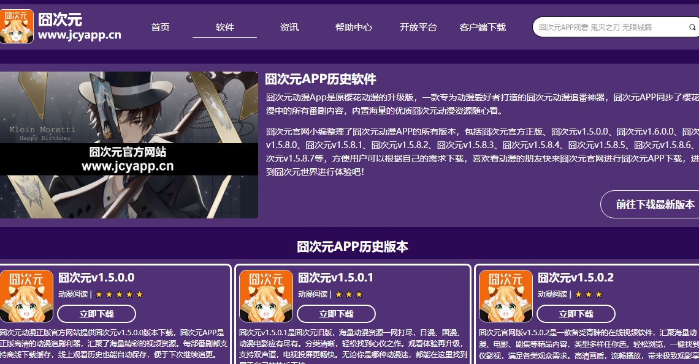
Task: Click the fifth star in v1.5.0.0 rating
Action: tap(139, 293)
